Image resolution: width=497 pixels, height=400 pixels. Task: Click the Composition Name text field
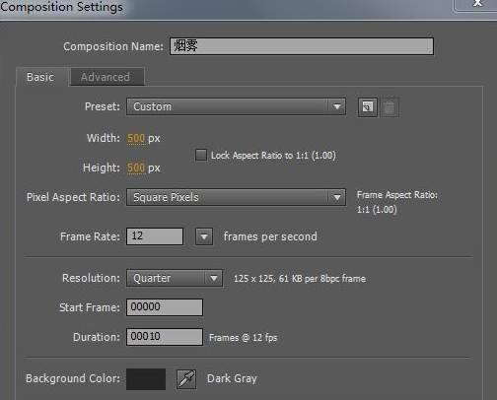click(302, 46)
